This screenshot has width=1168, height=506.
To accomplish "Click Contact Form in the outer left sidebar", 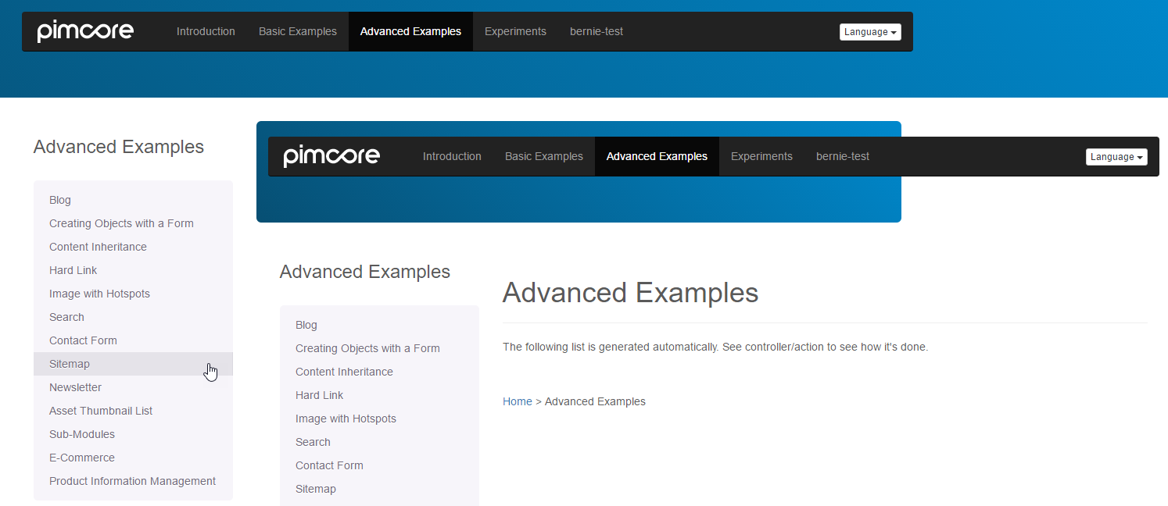I will [x=83, y=340].
